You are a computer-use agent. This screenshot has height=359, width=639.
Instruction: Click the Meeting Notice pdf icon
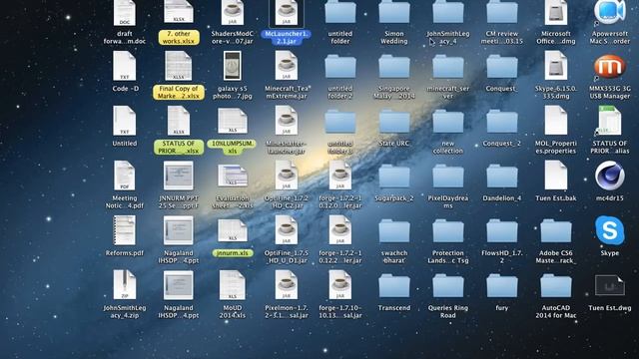[124, 176]
